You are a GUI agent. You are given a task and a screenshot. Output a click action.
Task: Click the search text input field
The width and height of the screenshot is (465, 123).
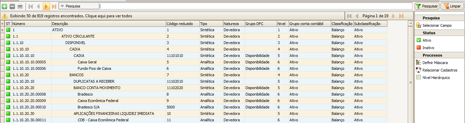(255, 6)
